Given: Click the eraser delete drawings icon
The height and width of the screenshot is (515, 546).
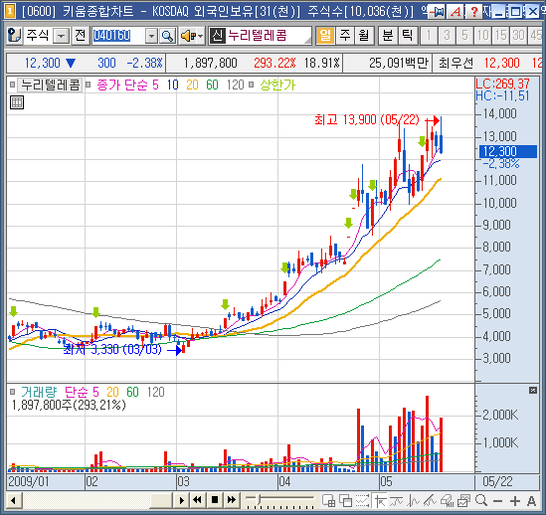Looking at the screenshot, I should (x=447, y=501).
